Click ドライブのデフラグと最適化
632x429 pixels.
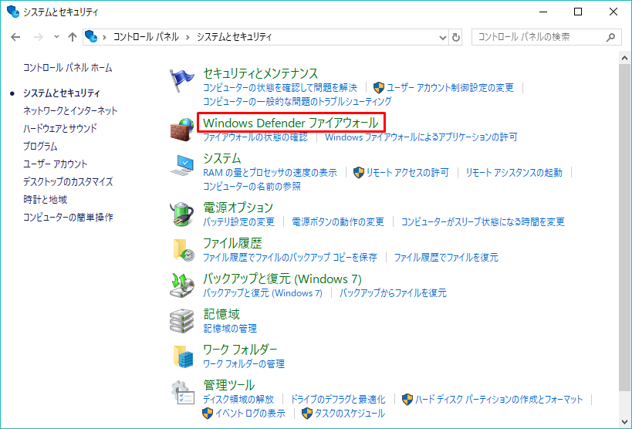pos(338,400)
